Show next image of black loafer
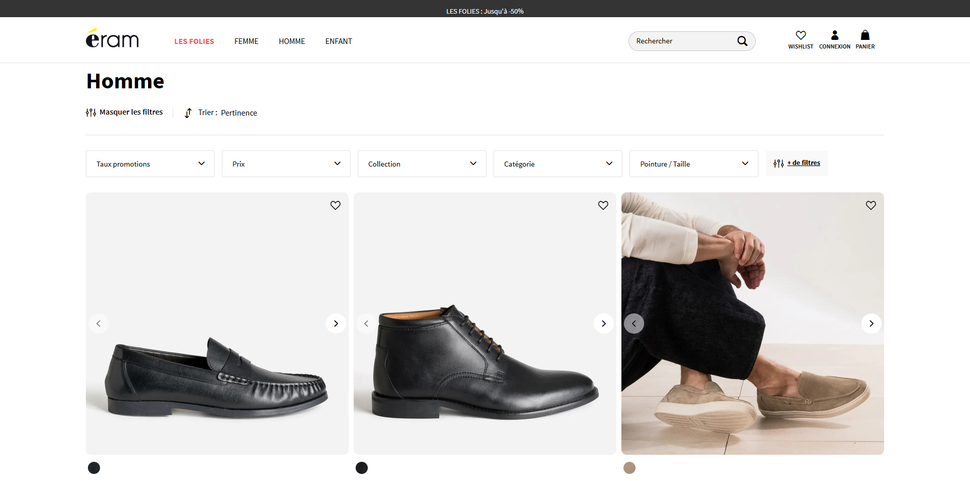The image size is (970, 481). coord(336,324)
